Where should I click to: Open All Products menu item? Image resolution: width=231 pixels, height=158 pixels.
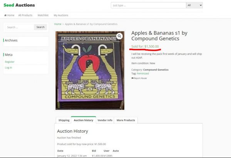click(x=25, y=15)
